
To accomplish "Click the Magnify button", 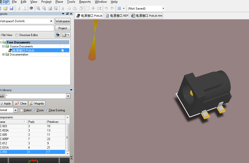I will pos(37,103).
